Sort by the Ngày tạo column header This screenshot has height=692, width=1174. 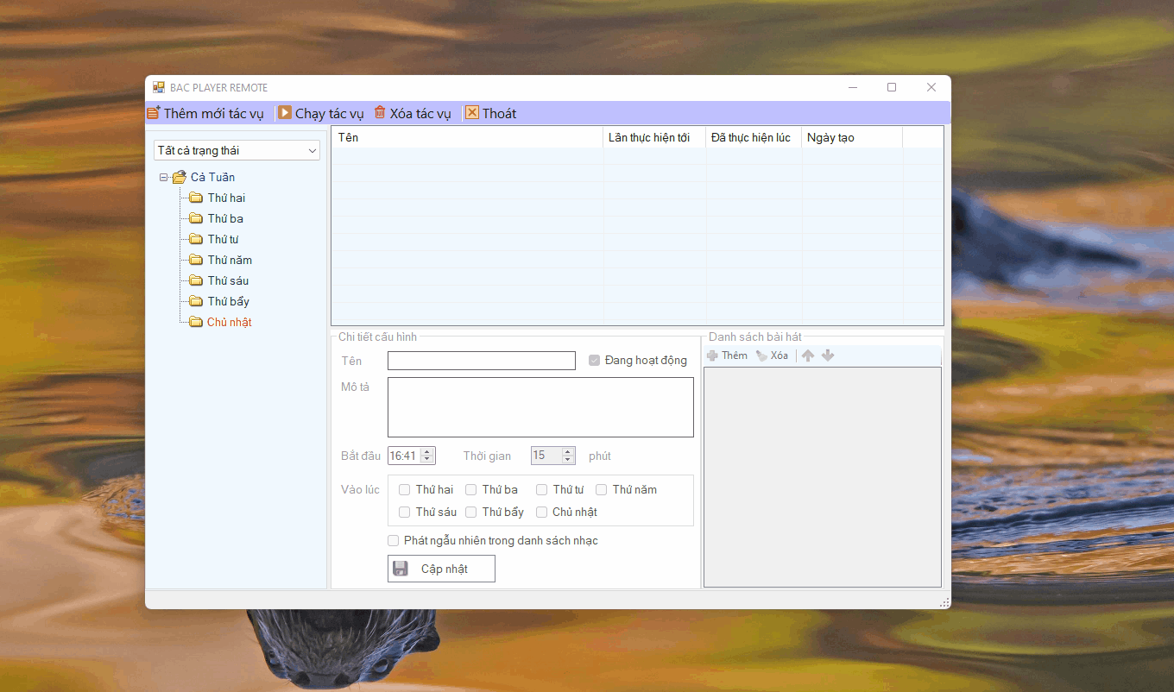coord(851,138)
